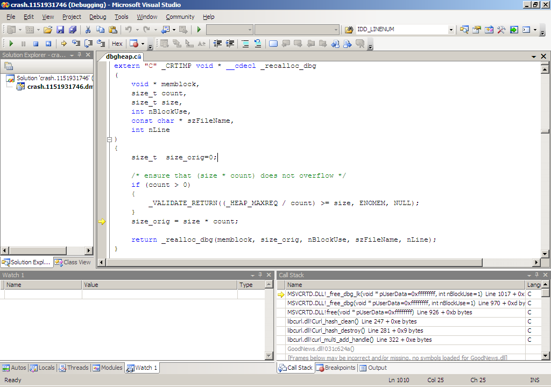
Task: Open the Community menu
Action: pos(180,17)
